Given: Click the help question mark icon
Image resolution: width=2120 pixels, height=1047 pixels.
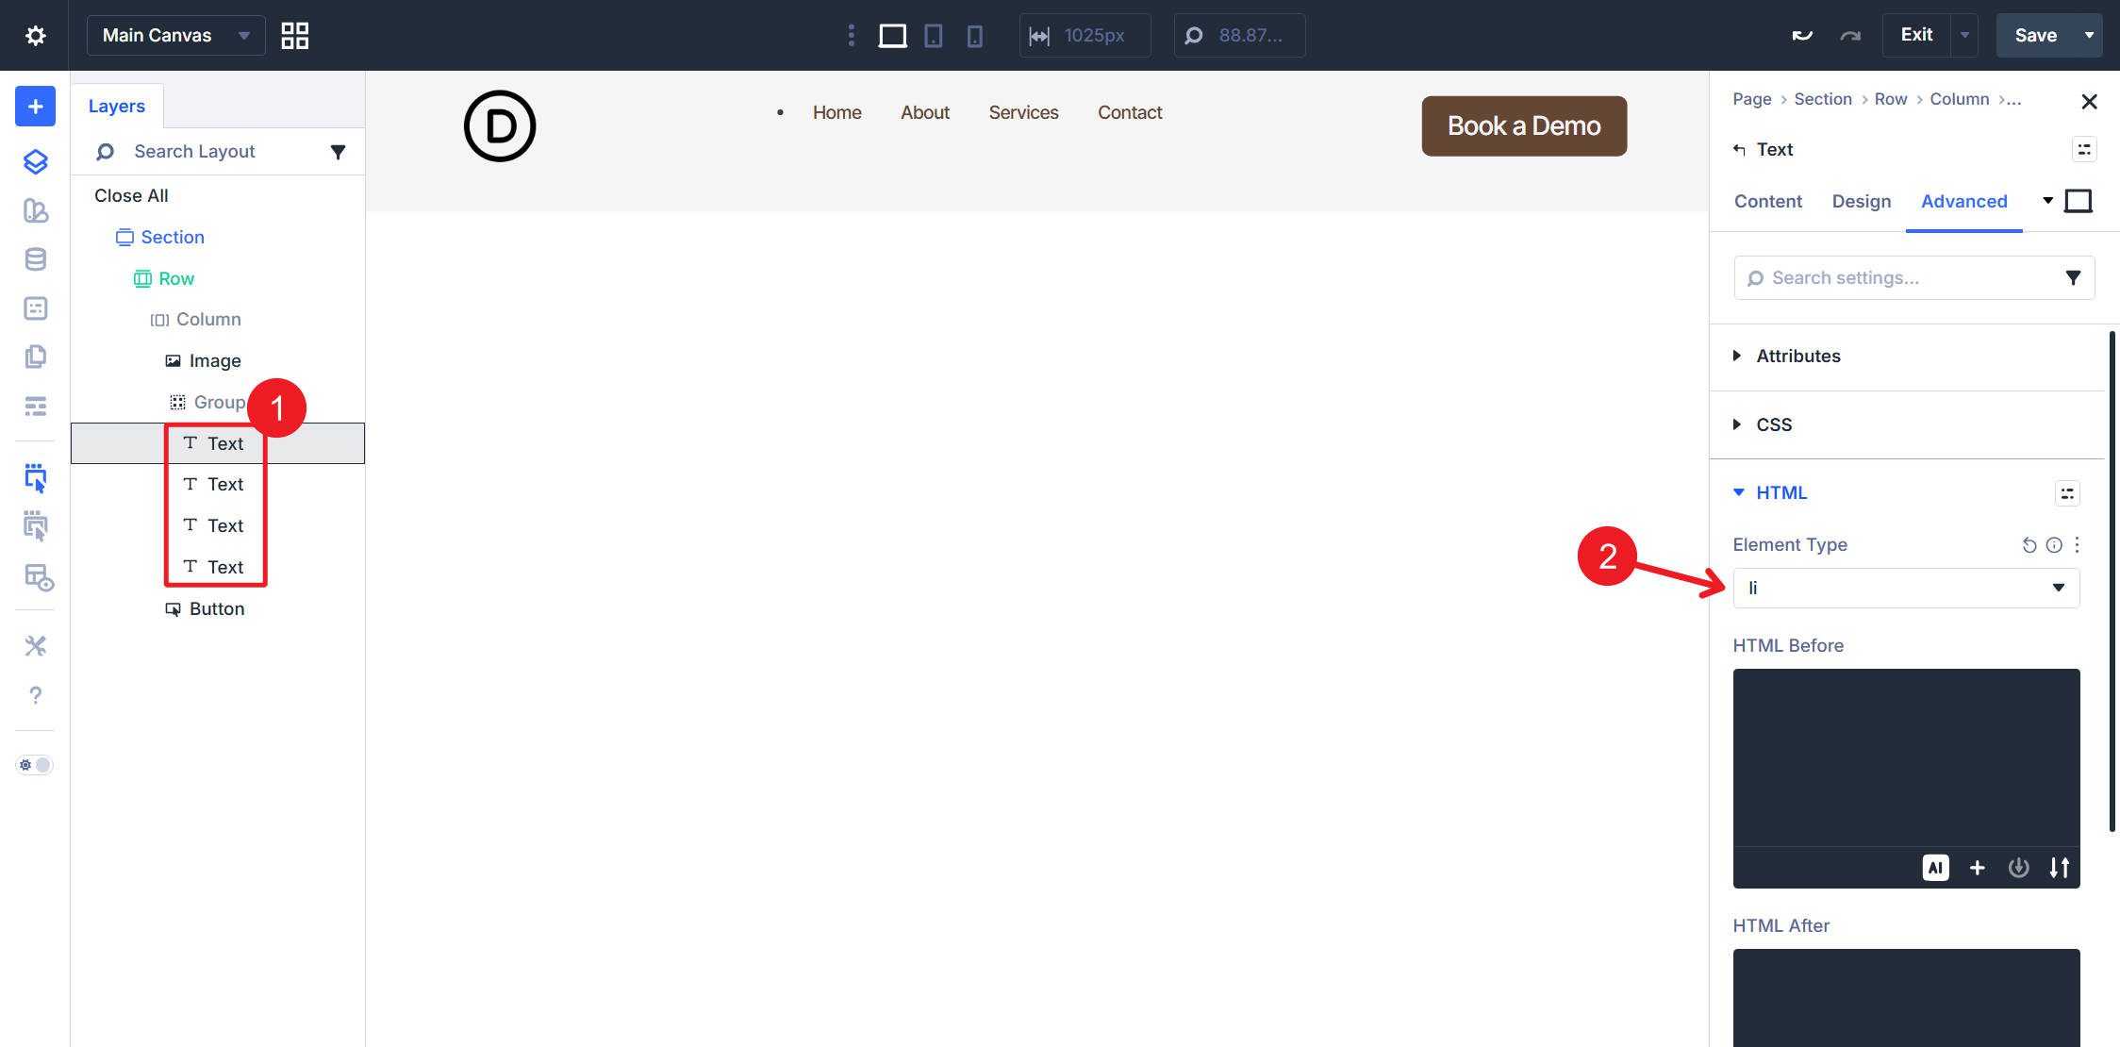Looking at the screenshot, I should 35,696.
